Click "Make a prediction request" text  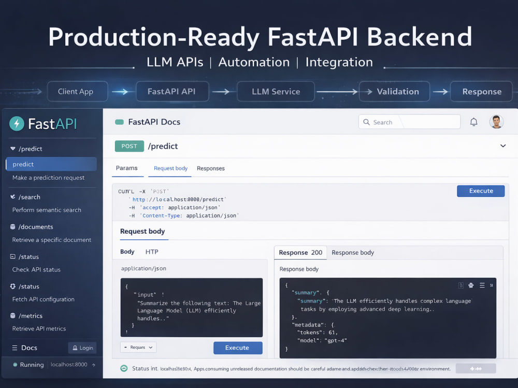[x=49, y=178]
